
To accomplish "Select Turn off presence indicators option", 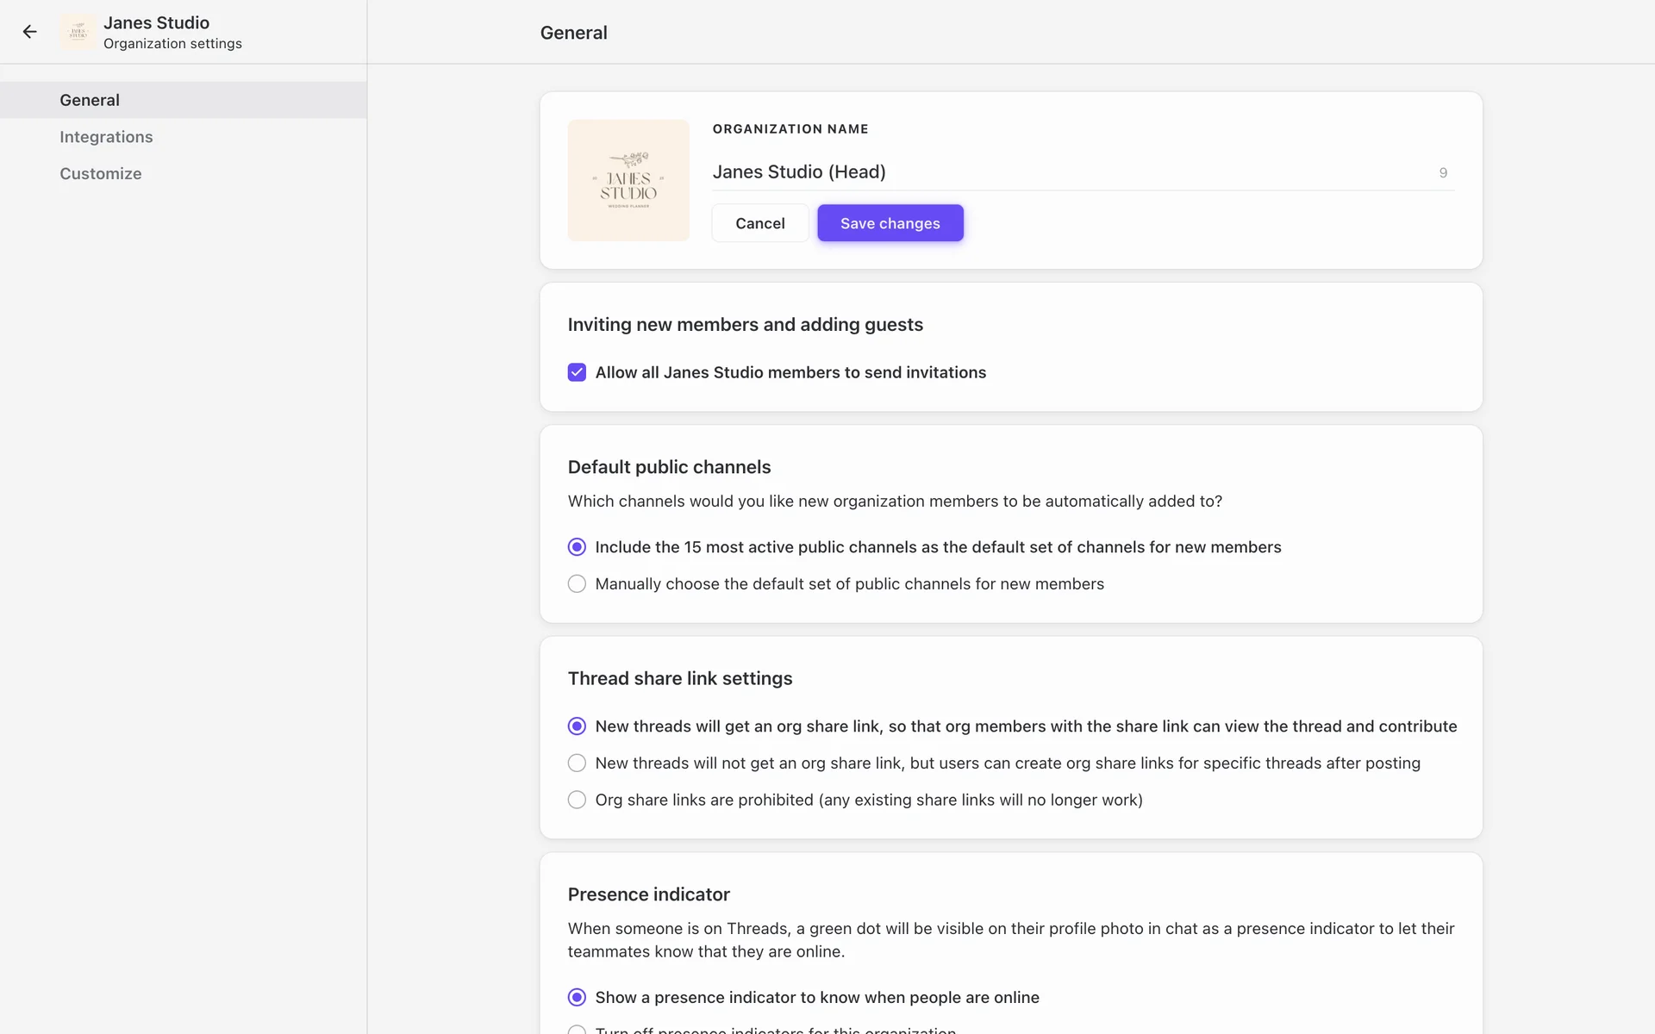I will coord(577,1030).
